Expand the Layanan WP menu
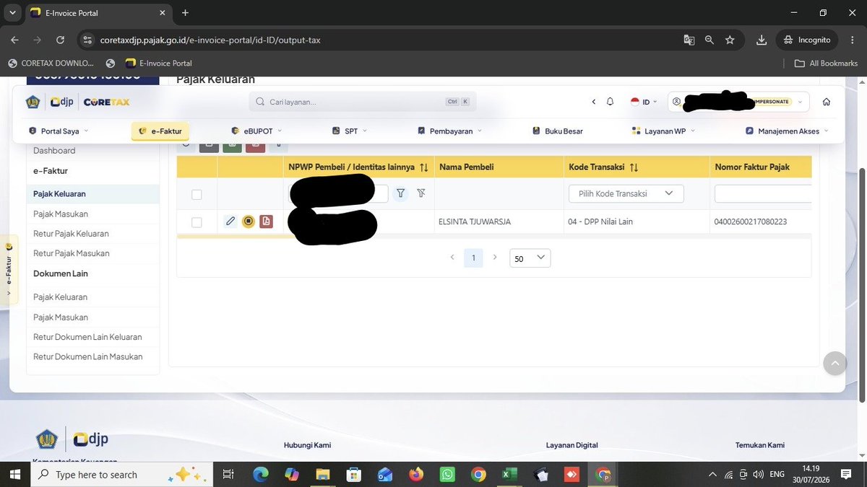 (663, 131)
